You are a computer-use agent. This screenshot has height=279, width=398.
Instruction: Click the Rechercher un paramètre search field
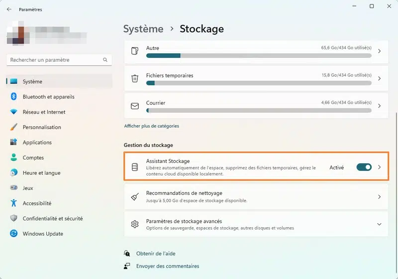tap(55, 60)
